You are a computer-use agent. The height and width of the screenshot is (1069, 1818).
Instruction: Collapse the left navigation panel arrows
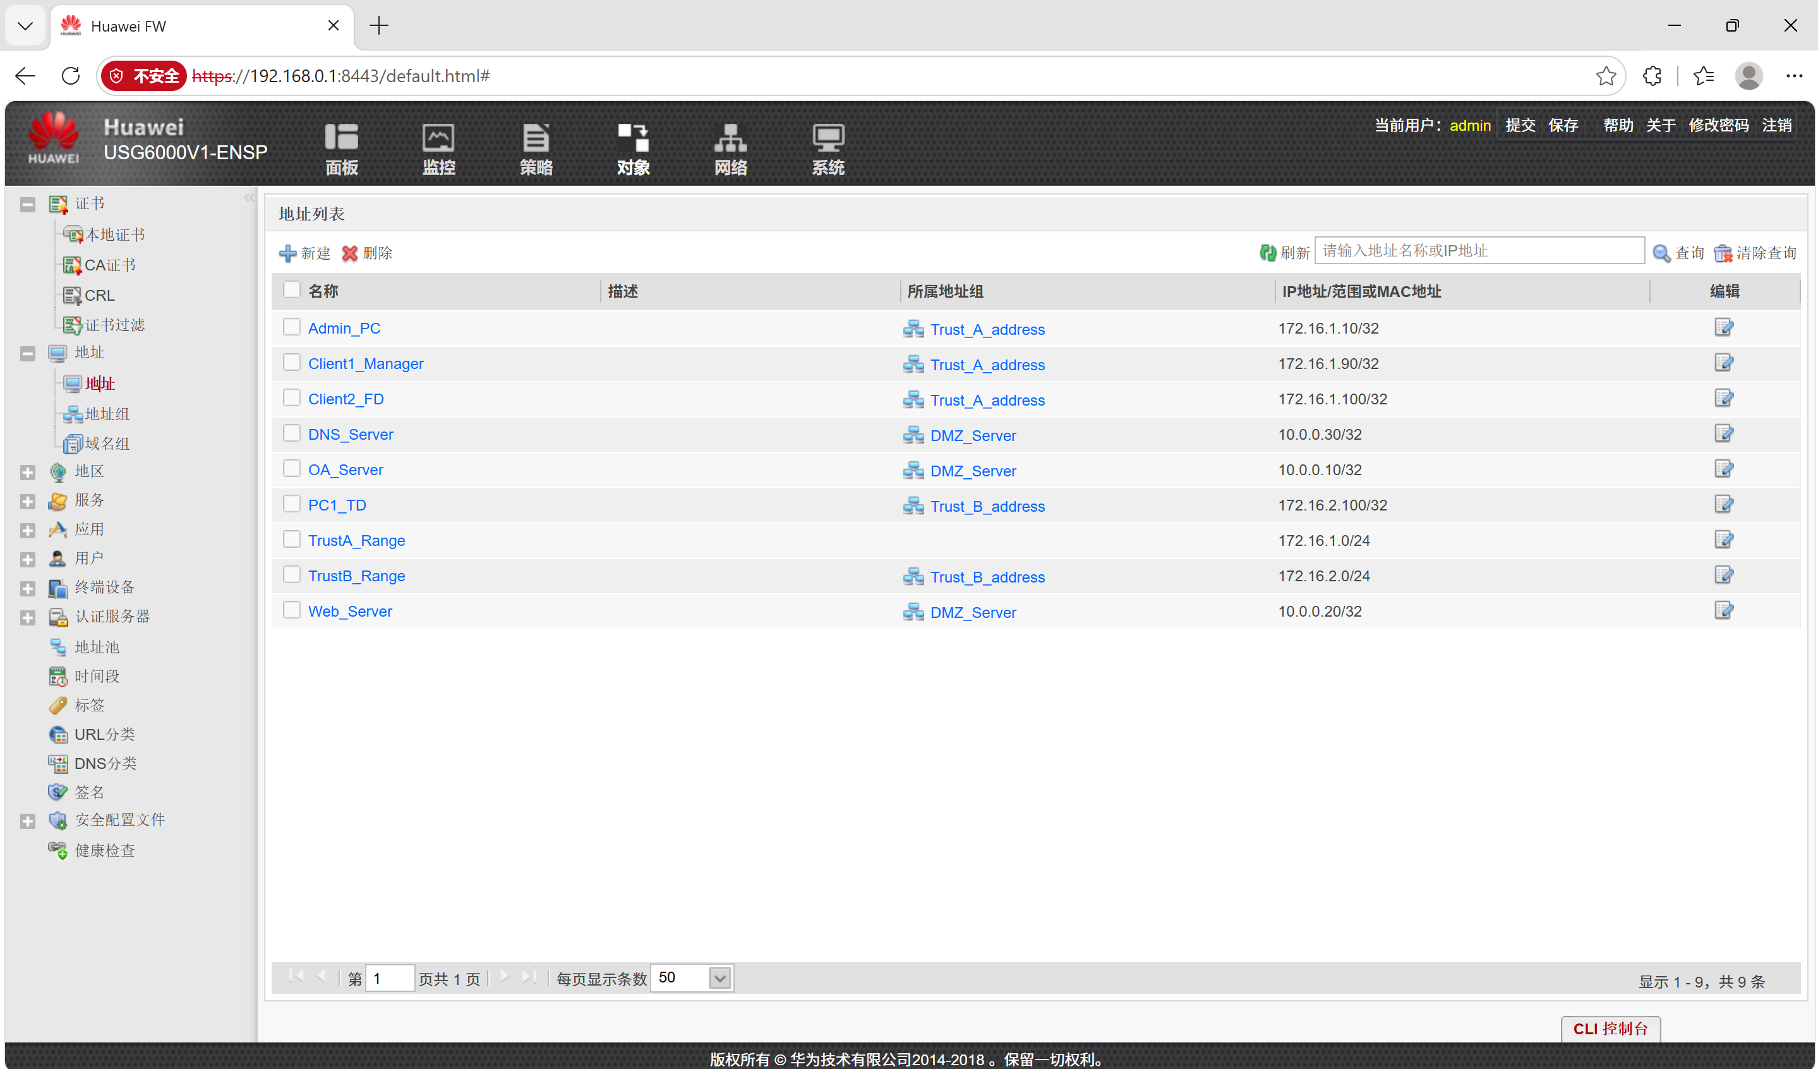pos(249,198)
